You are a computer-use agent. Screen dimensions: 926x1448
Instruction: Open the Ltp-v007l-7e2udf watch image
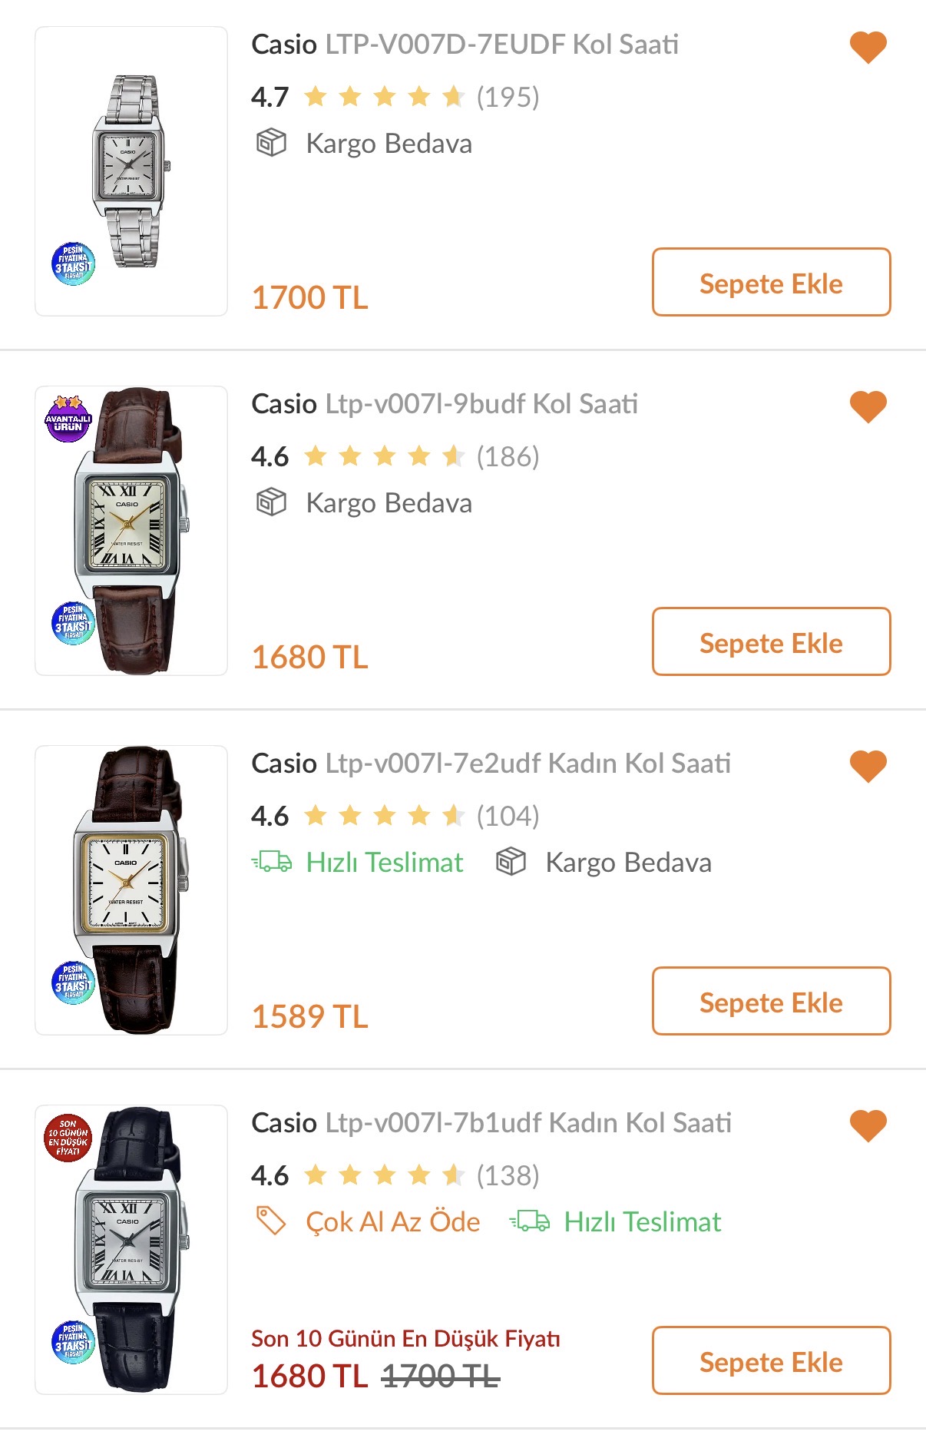(x=131, y=890)
